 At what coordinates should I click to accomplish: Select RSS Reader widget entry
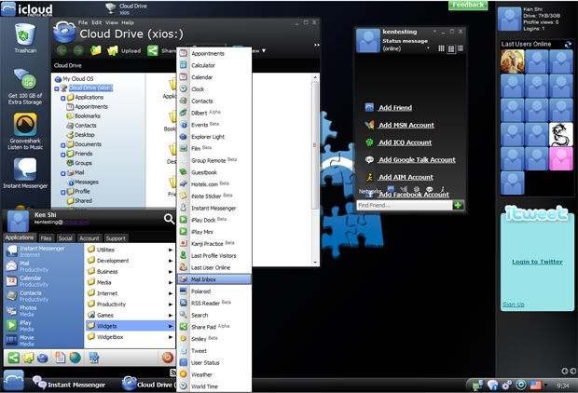click(x=214, y=303)
